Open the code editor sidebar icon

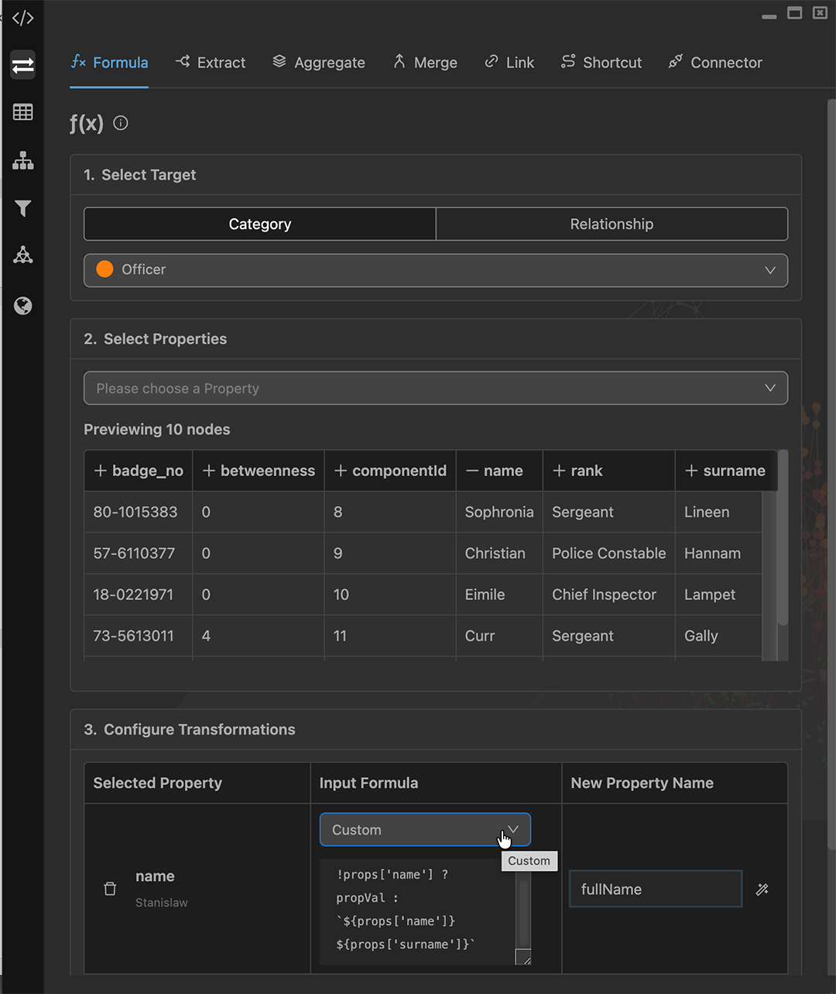(22, 18)
